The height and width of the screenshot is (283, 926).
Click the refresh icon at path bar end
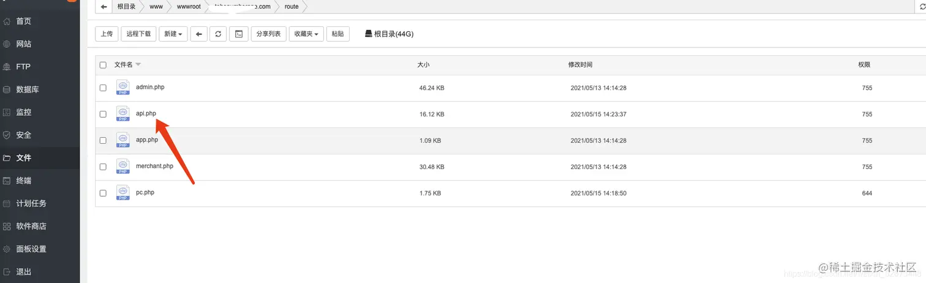point(923,7)
